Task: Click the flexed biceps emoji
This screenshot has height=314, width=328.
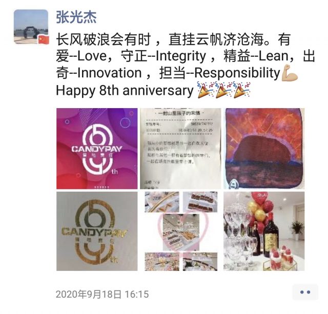Action: (x=290, y=73)
